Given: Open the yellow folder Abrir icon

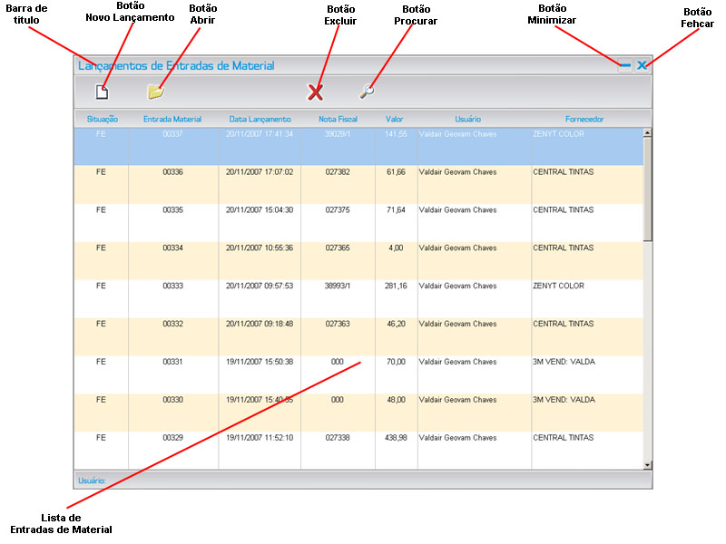Looking at the screenshot, I should point(156,91).
